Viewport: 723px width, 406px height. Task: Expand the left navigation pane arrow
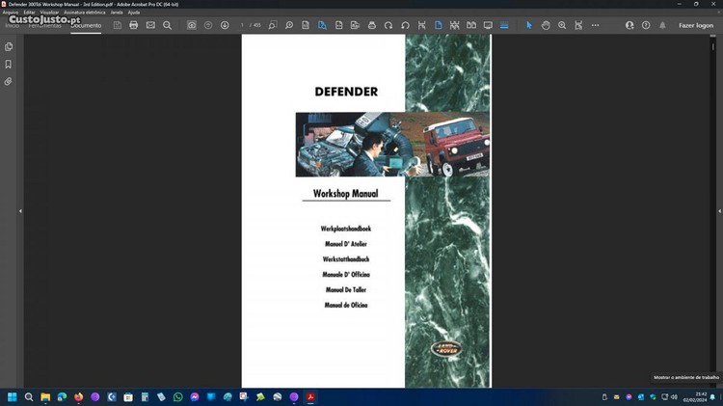tap(20, 210)
